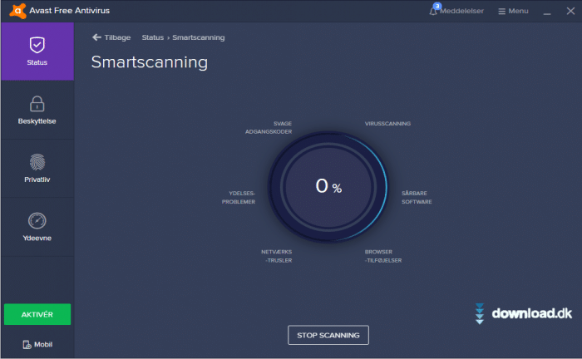The image size is (582, 359).
Task: Open Ydeevne gauge section
Action: 37,226
